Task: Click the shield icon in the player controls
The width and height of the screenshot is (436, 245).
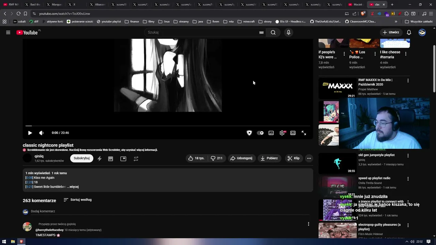Action: click(249, 133)
